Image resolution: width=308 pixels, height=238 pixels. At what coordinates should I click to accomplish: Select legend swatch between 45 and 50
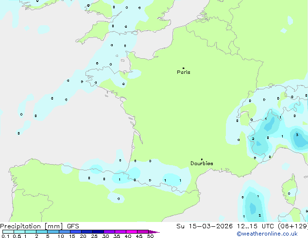[x=143, y=232]
